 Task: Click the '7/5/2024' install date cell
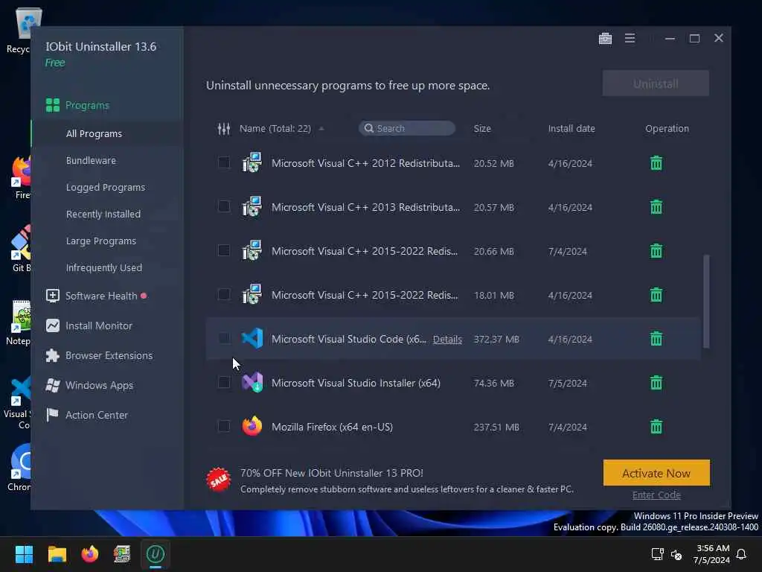[567, 384]
